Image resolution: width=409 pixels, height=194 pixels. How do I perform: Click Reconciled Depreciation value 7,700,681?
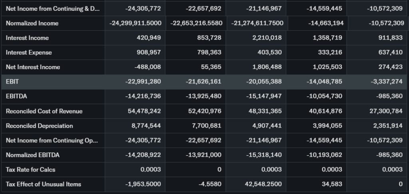point(206,126)
